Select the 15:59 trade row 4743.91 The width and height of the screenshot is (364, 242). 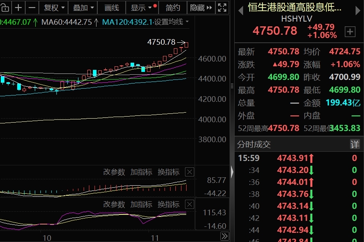(299, 158)
